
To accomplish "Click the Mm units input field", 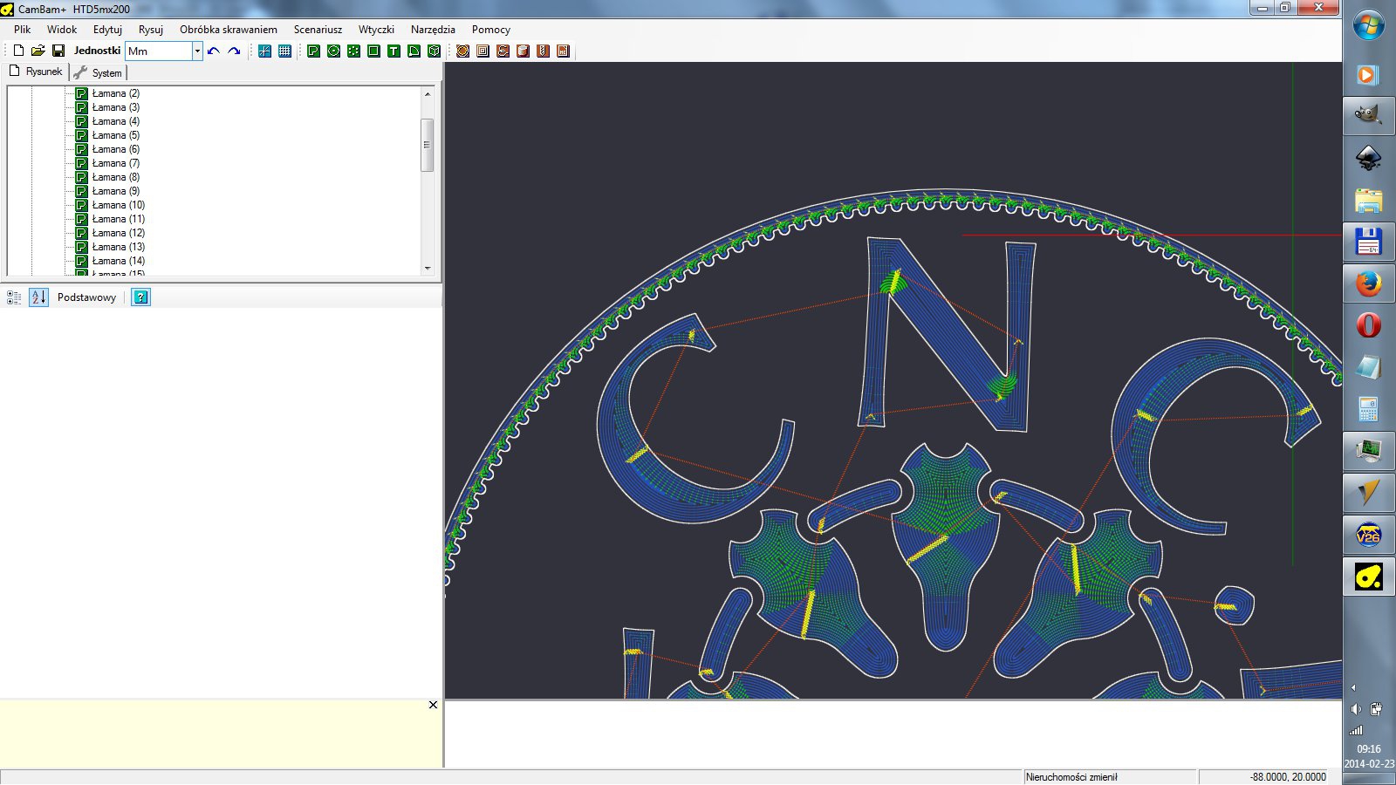I will (x=159, y=51).
